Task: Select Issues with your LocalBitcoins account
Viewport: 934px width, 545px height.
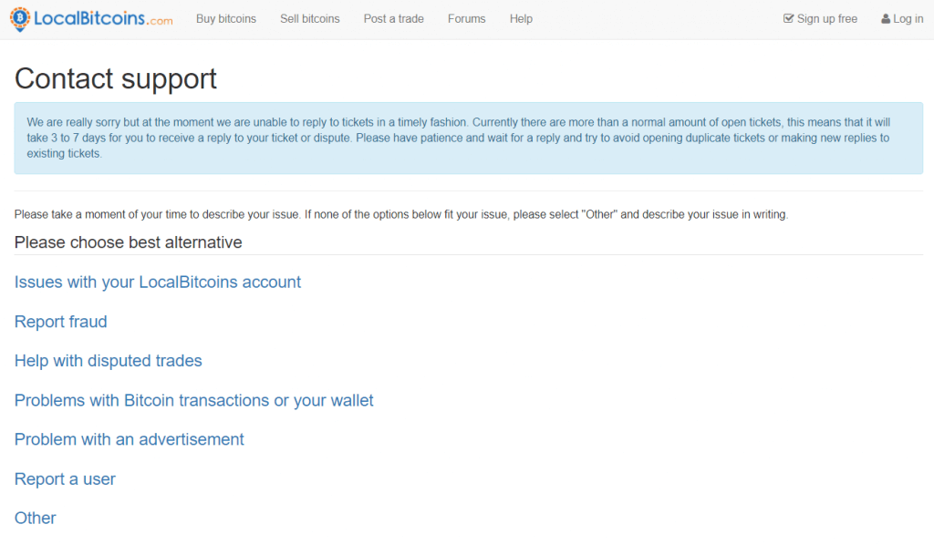Action: pyautogui.click(x=158, y=282)
